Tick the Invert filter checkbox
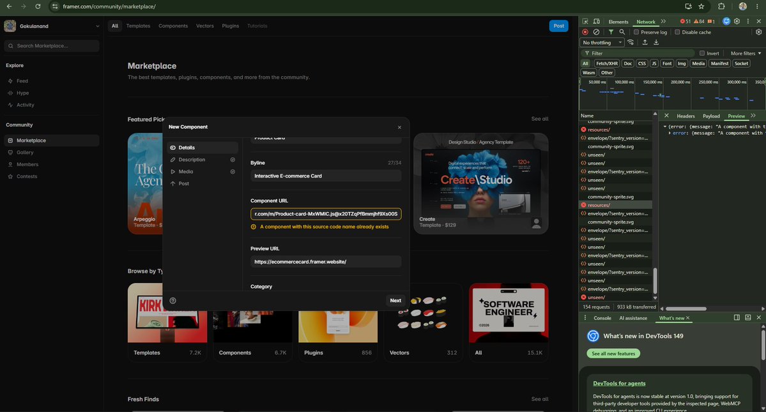The height and width of the screenshot is (412, 766). [702, 53]
